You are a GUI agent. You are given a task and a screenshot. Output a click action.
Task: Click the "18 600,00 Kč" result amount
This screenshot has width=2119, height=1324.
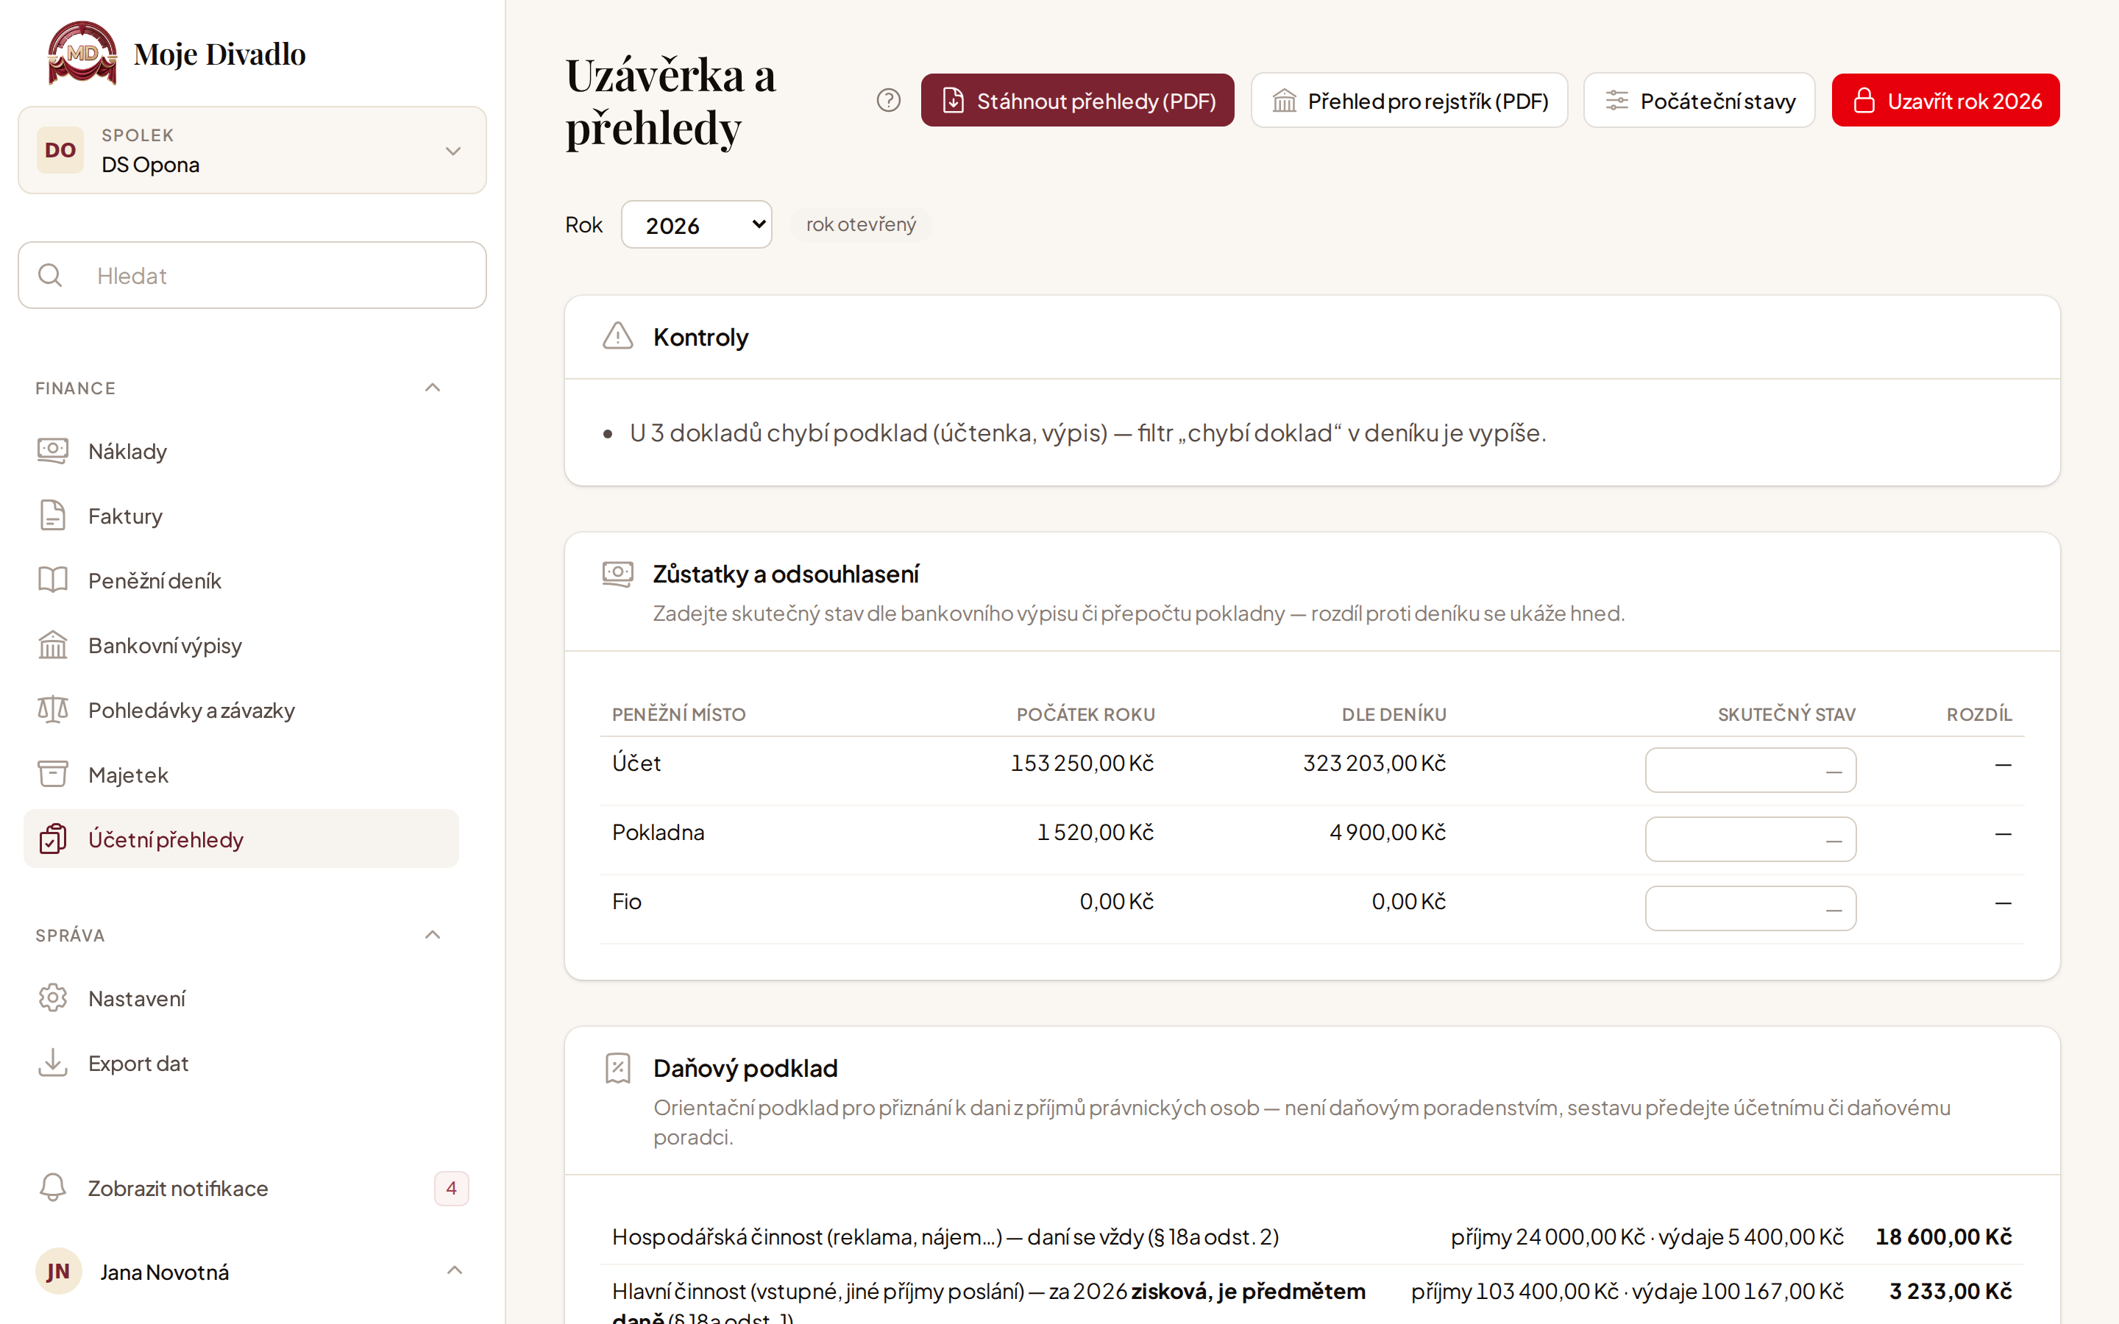pos(1943,1236)
